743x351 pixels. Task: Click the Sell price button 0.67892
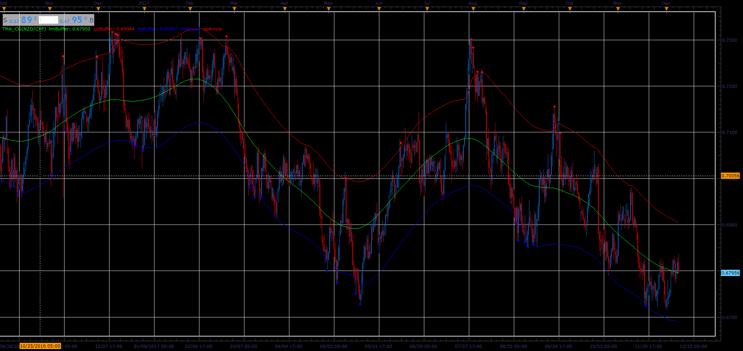(x=20, y=20)
